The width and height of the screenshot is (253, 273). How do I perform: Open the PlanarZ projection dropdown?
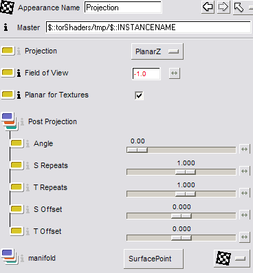157,51
